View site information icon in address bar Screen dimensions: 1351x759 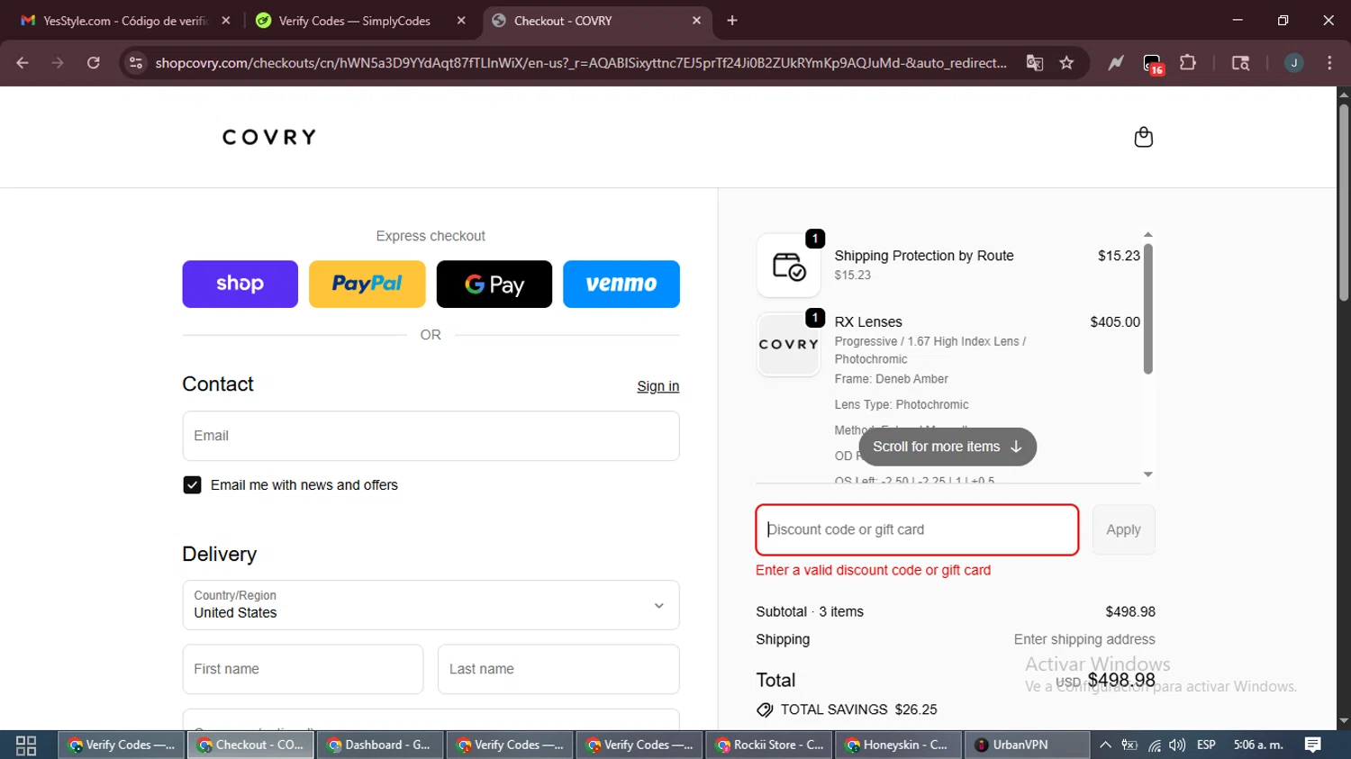pos(136,63)
